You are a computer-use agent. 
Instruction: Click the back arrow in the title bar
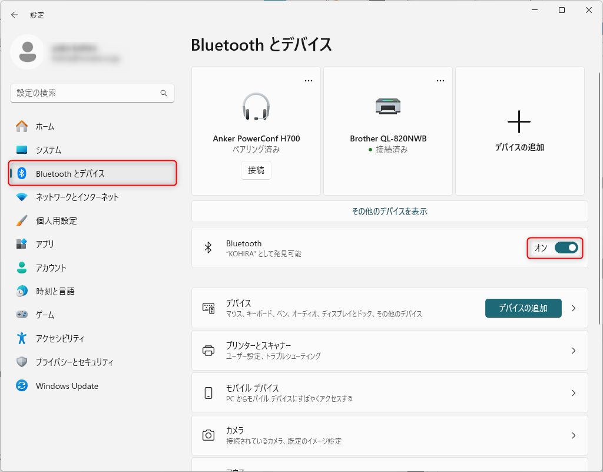[x=15, y=15]
